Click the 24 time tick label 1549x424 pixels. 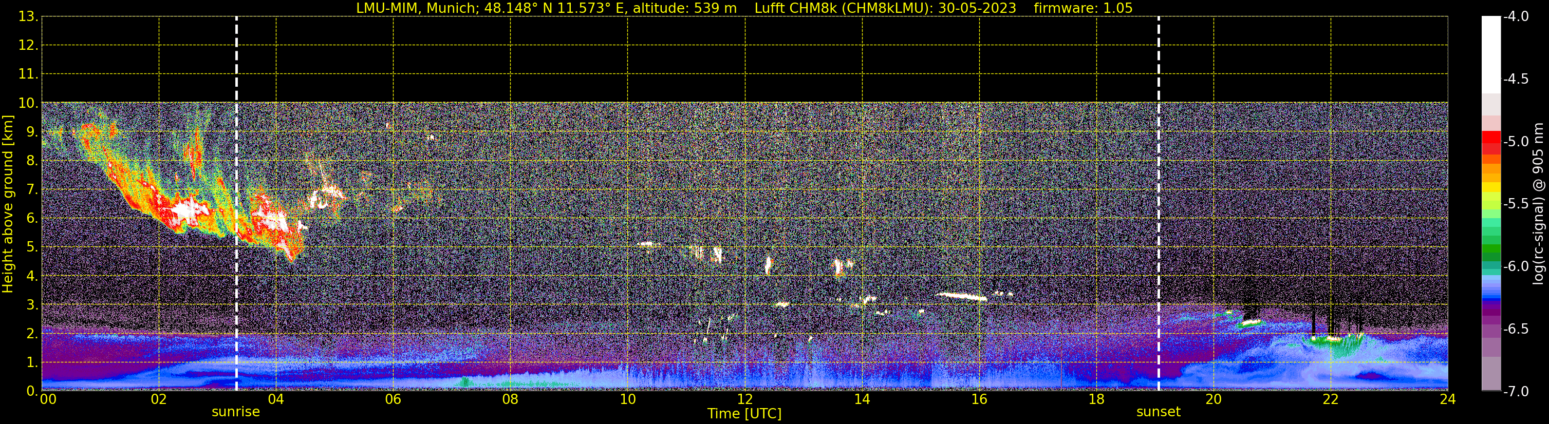click(1448, 399)
